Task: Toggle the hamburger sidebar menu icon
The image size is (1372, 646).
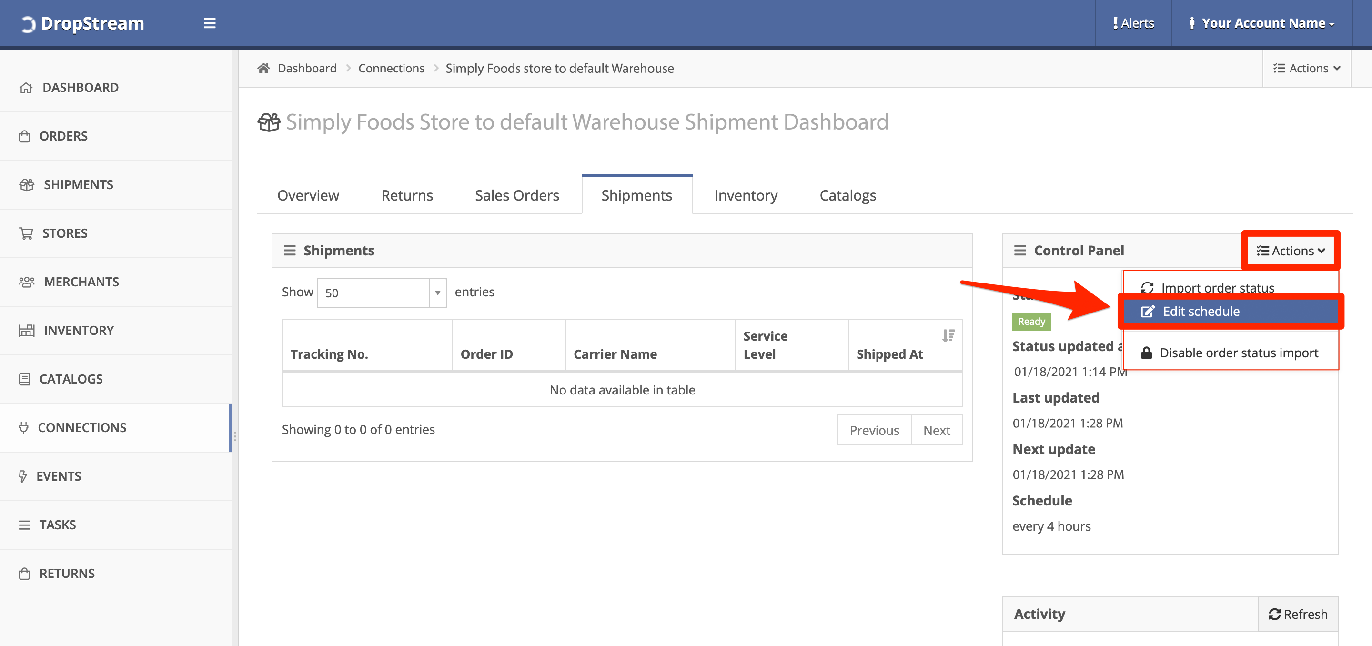Action: (210, 23)
